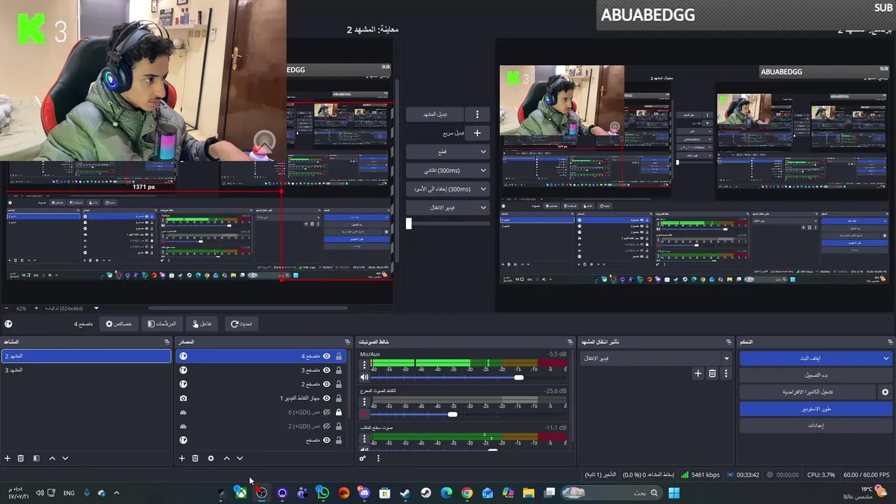Unmute the second audio channel red speaker

coord(364,414)
